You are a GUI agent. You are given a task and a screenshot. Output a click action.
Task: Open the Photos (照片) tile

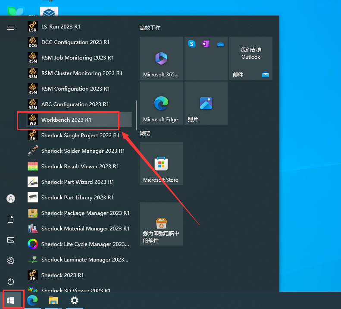click(x=206, y=103)
